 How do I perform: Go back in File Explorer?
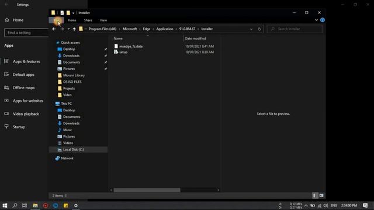pyautogui.click(x=54, y=29)
